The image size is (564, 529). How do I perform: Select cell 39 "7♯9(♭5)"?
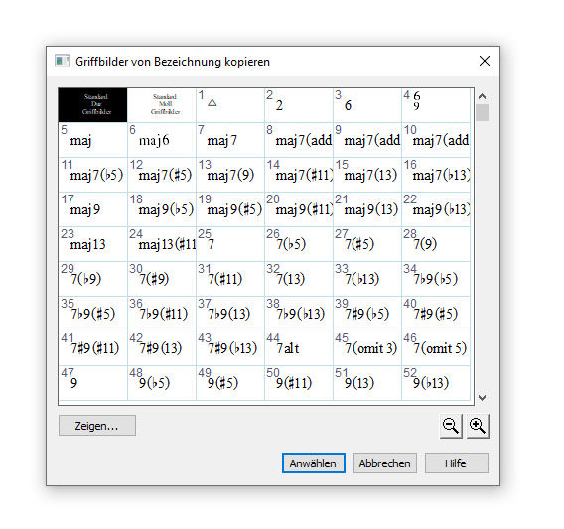click(x=367, y=314)
